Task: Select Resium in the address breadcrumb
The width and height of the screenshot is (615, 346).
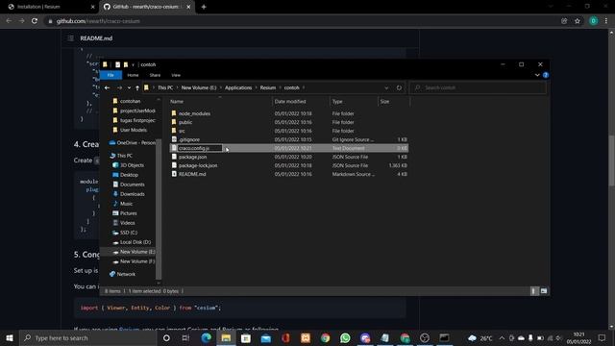Action: 268,87
